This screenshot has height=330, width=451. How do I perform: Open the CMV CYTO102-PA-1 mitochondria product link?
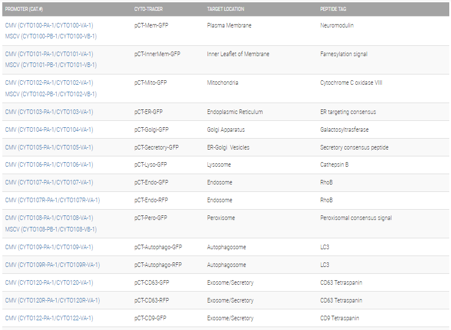click(x=49, y=82)
